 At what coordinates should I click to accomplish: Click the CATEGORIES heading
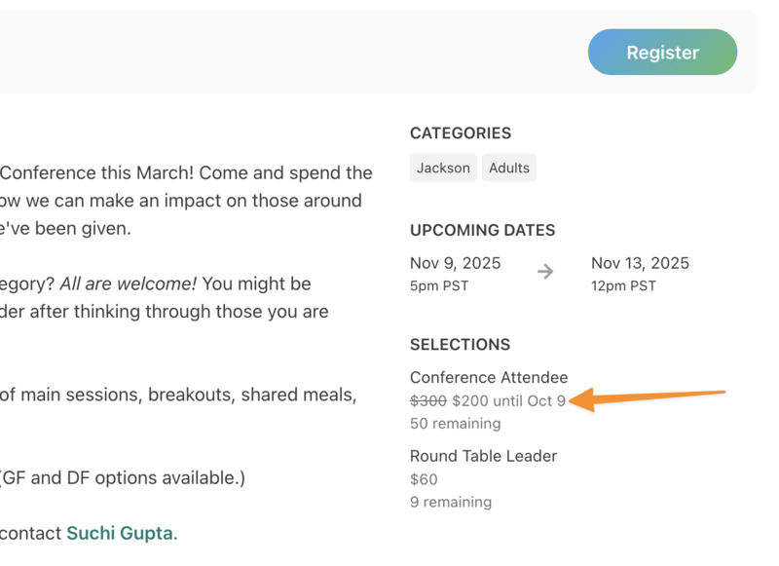click(x=461, y=133)
